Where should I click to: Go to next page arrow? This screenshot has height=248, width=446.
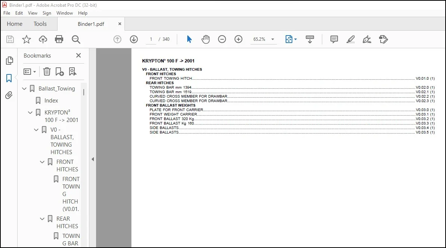coord(134,39)
